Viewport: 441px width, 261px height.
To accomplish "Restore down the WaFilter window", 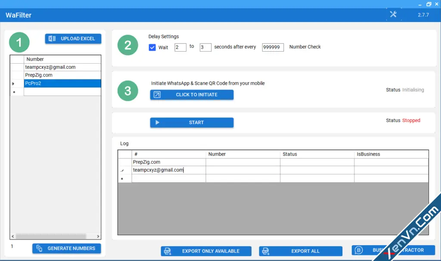I will point(429,4).
